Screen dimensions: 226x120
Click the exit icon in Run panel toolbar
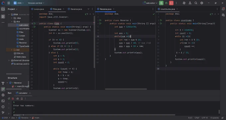point(22,99)
